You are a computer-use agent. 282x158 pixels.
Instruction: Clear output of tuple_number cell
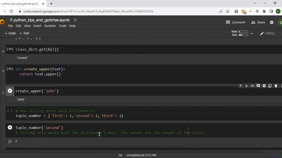[10, 141]
